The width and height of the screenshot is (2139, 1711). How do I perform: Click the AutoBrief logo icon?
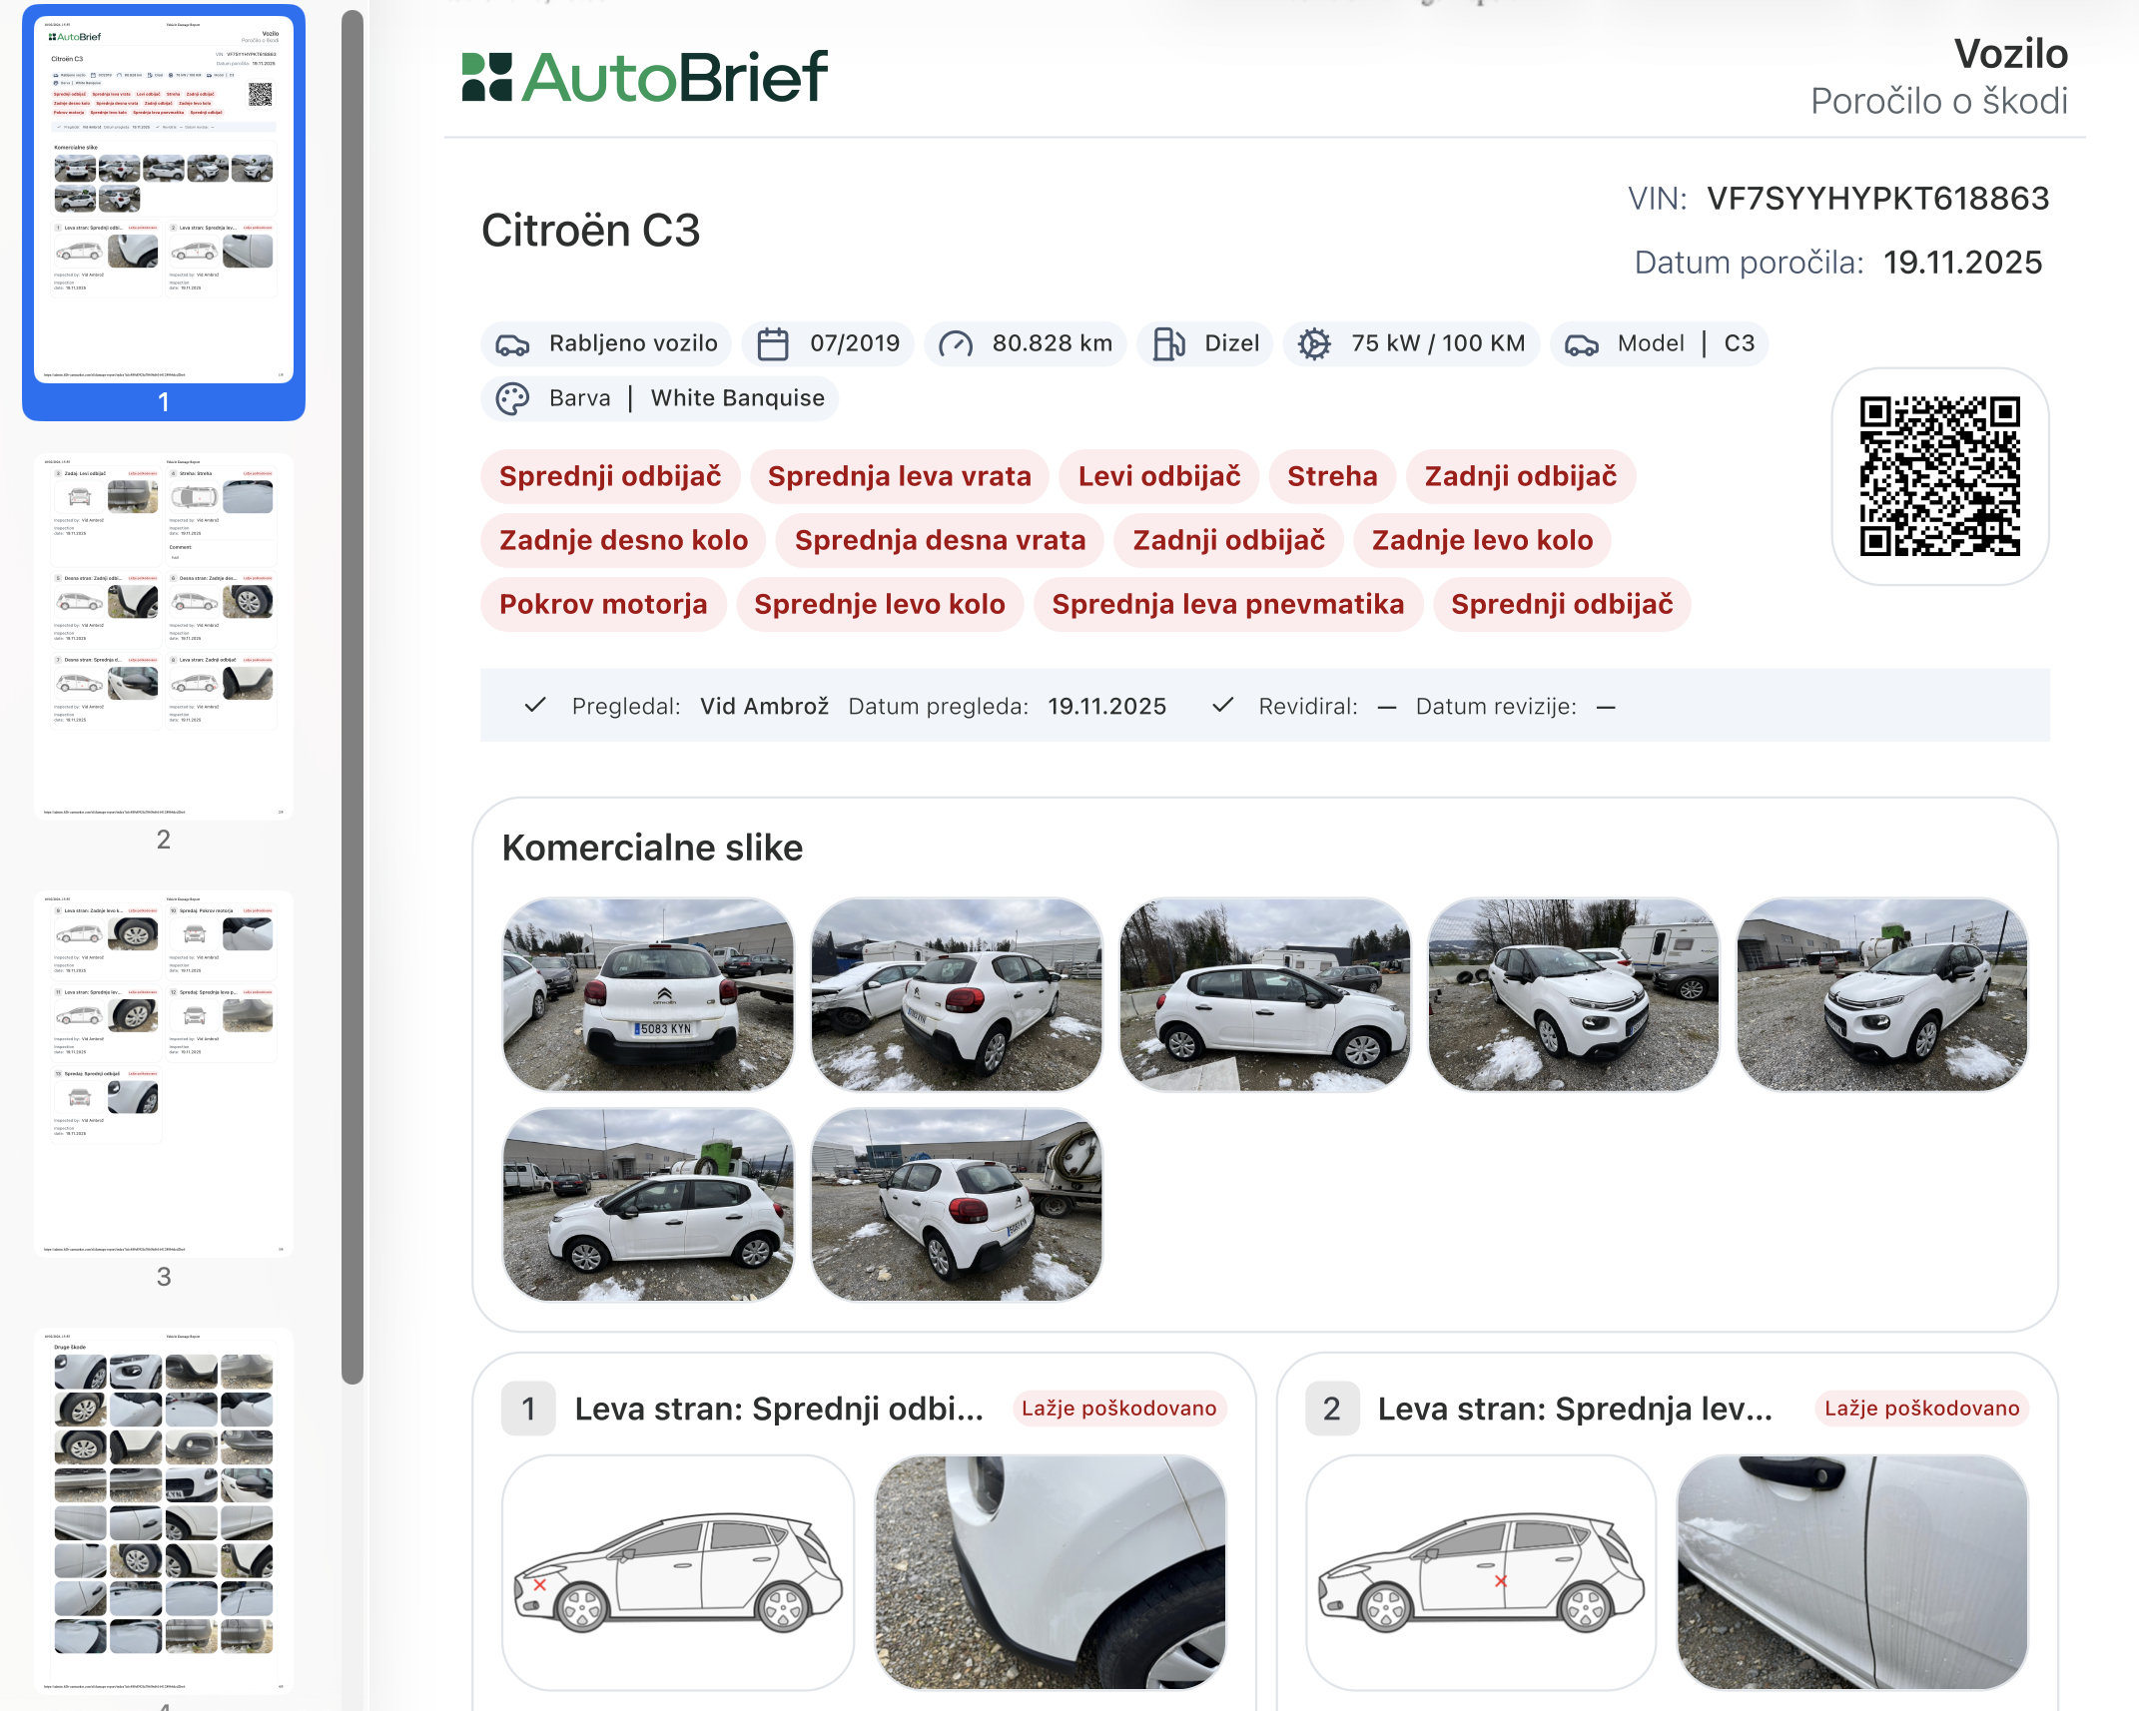(x=486, y=78)
